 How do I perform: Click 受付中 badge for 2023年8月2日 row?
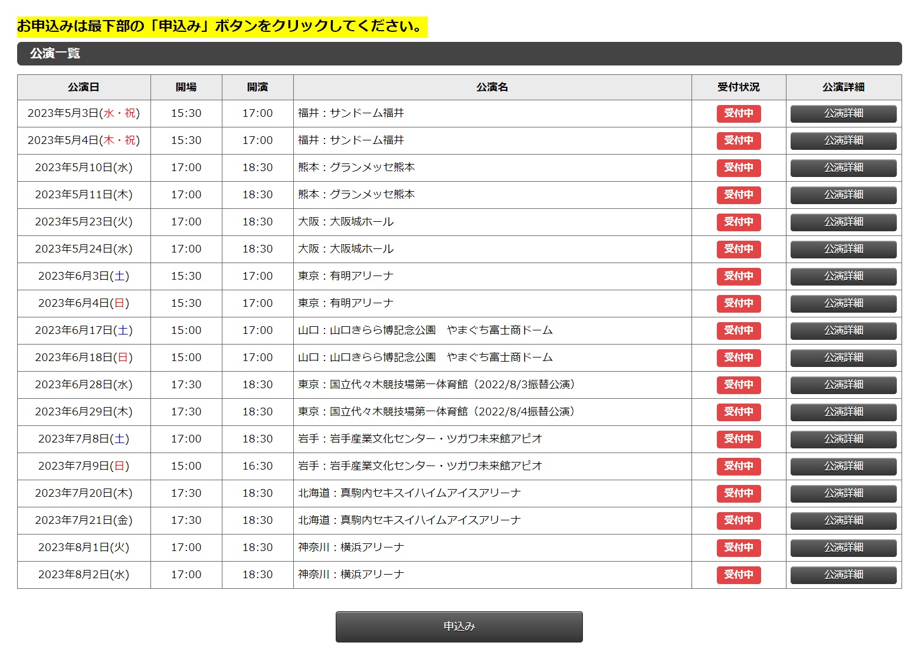tap(739, 575)
